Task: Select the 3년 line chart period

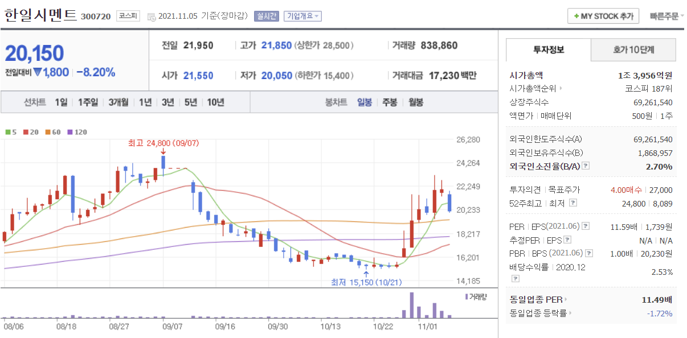Action: click(x=167, y=102)
